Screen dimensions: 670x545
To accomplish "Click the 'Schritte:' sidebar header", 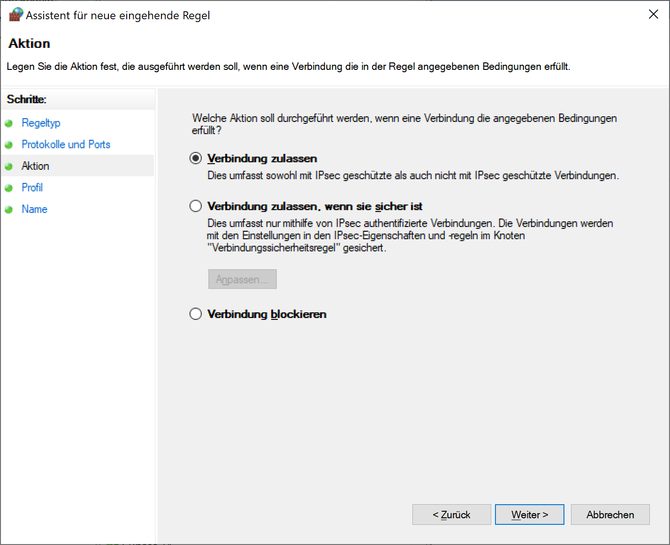I will click(27, 99).
